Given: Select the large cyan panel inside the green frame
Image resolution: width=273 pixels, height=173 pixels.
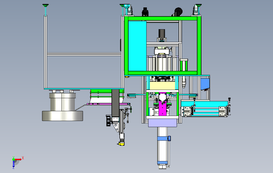Looking at the screenshot, I should 137,46.
